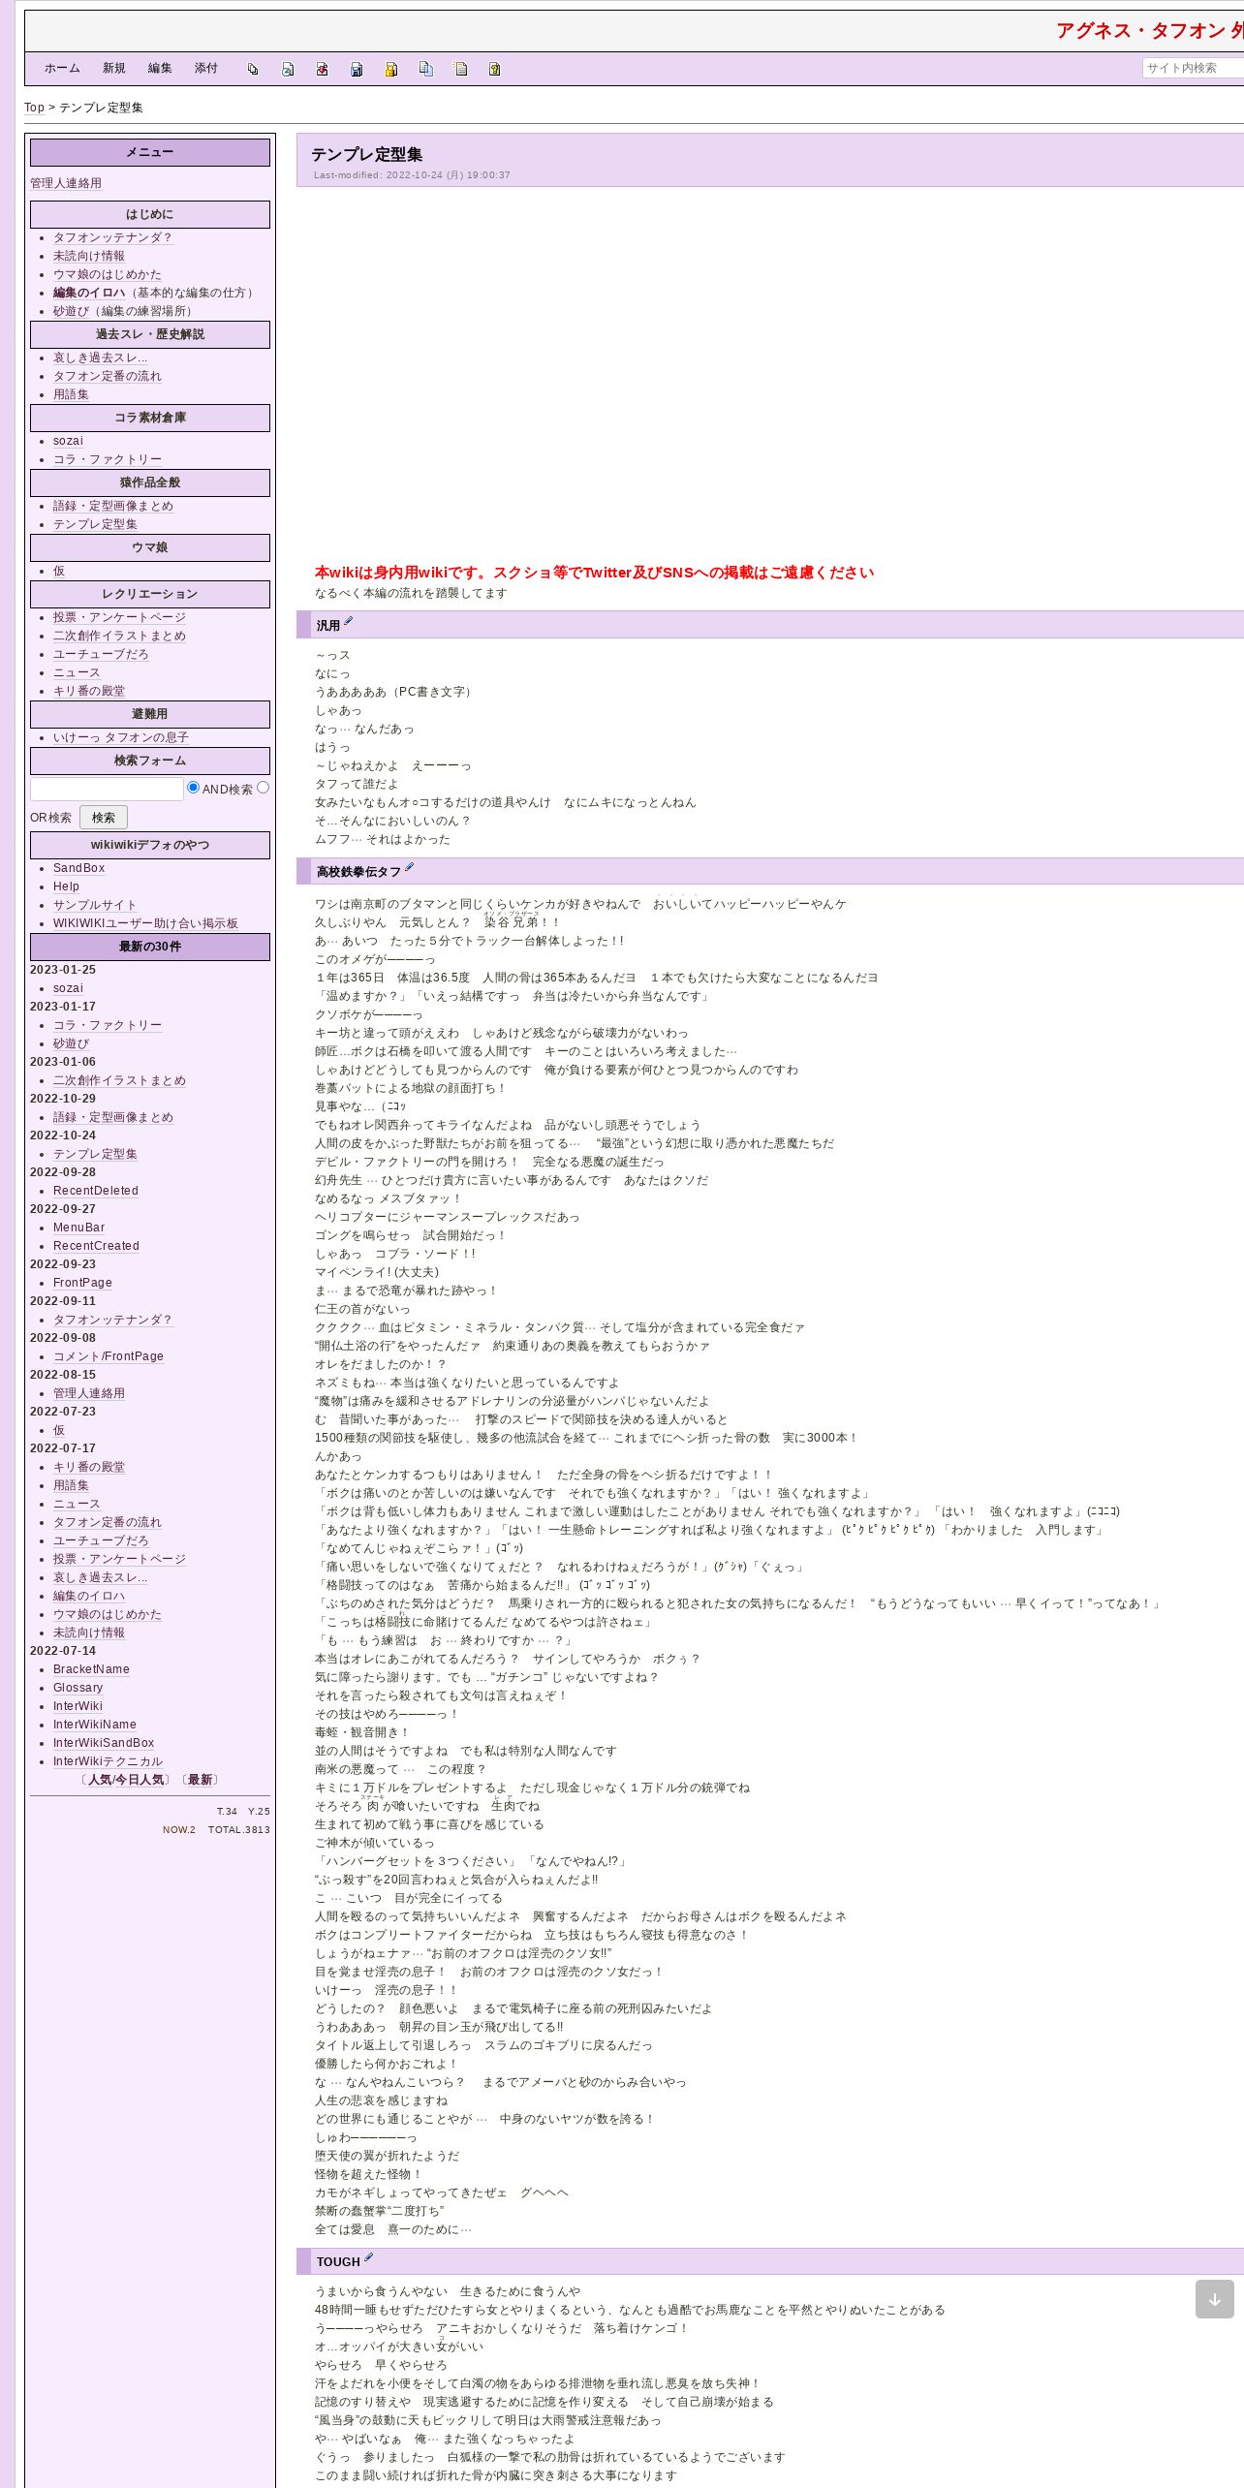Open コメント/FrontPage link
The height and width of the screenshot is (2488, 1244).
click(109, 1356)
